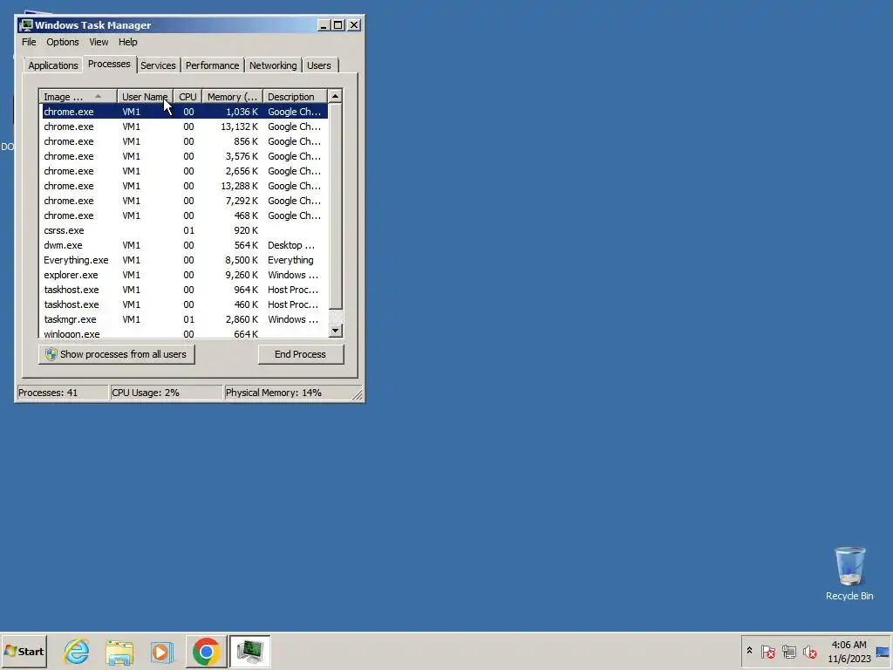Click the Task Manager title bar icon
893x670 pixels.
pos(25,25)
